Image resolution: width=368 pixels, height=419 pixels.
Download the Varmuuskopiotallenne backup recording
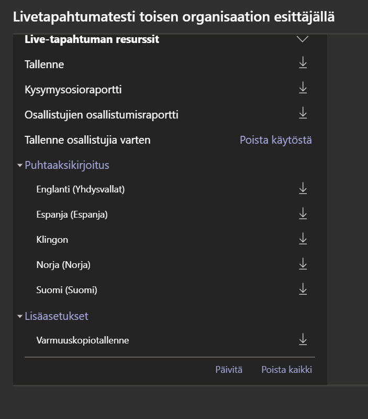303,340
